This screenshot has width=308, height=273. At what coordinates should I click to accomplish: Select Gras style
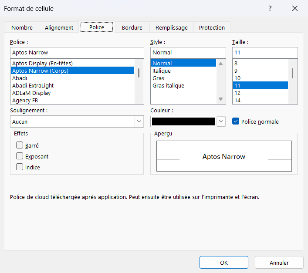183,78
